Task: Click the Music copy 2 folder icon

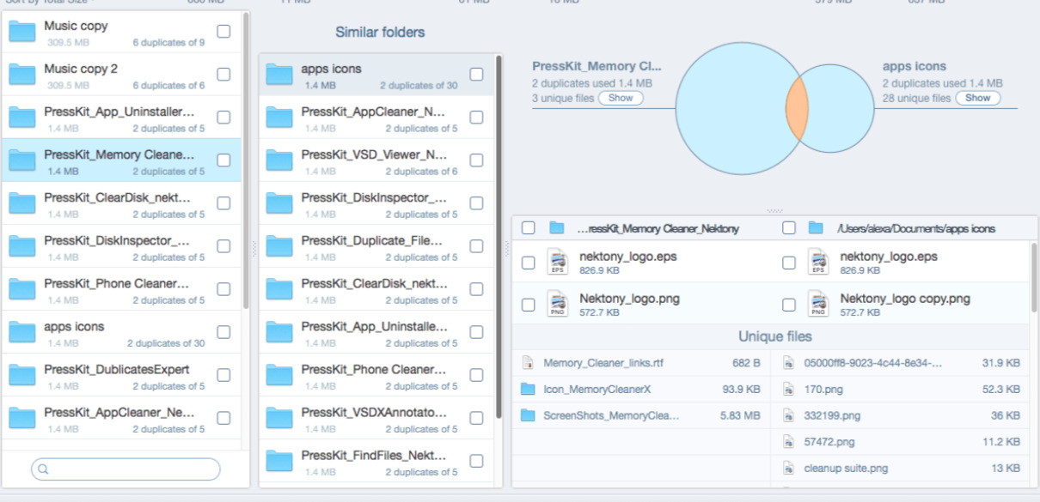Action: click(21, 76)
